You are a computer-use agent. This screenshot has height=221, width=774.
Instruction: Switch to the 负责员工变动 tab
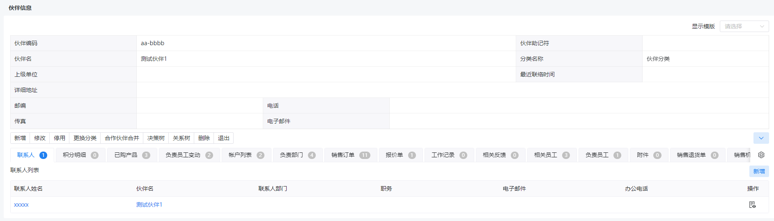pyautogui.click(x=189, y=155)
